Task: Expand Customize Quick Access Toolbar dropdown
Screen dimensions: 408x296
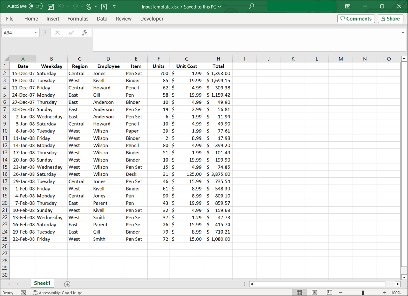Action: (114, 7)
